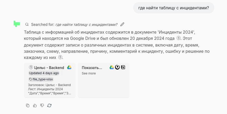
Task: Click the green assistant avatar logo
Action: [17, 24]
